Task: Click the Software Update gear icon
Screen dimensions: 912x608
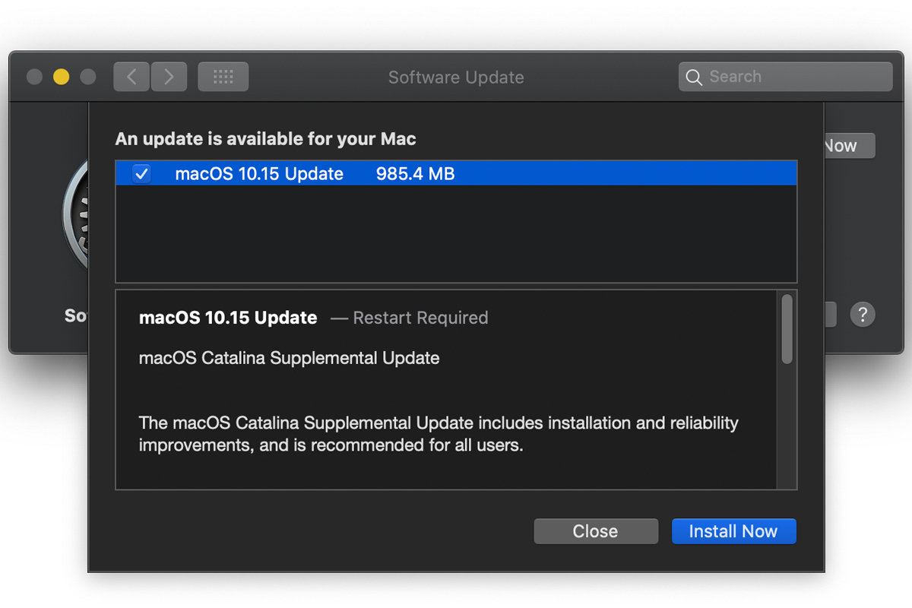Action: (x=75, y=215)
